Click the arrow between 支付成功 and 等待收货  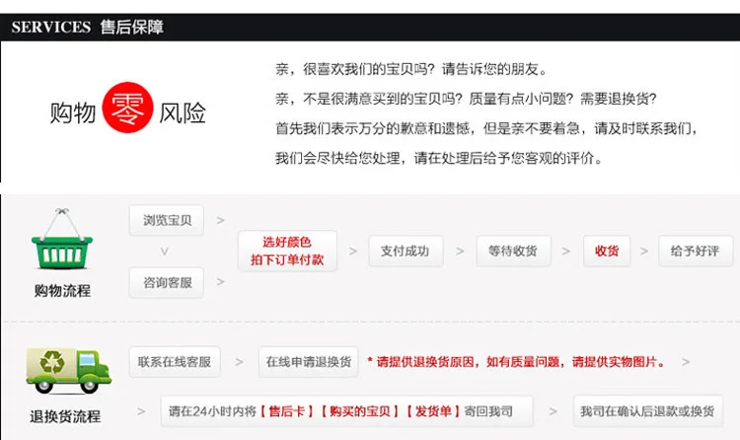(460, 252)
